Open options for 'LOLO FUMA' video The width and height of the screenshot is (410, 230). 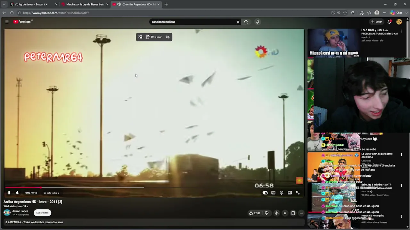click(401, 31)
